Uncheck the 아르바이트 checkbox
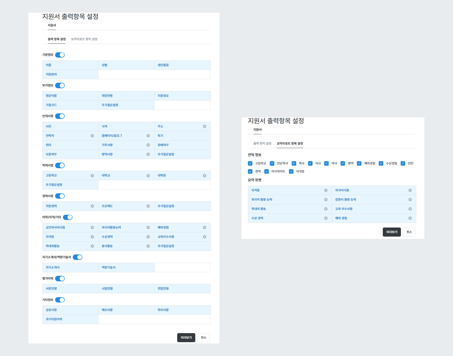This screenshot has height=356, width=453. tap(267, 171)
